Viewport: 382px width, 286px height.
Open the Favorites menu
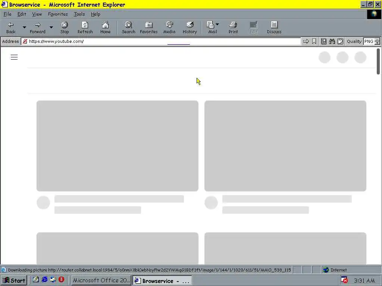tap(58, 15)
